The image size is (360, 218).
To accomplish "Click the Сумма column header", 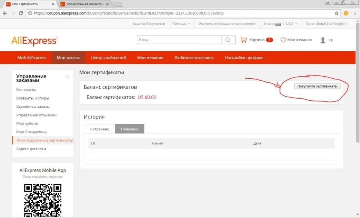I will (158, 143).
